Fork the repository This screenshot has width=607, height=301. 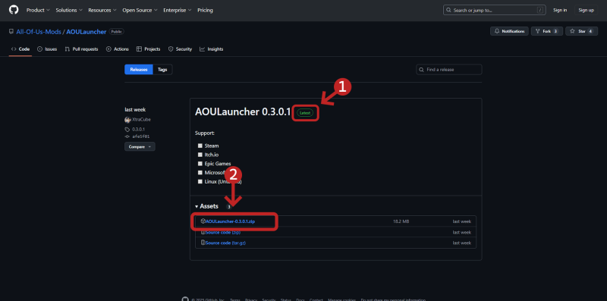pos(546,31)
